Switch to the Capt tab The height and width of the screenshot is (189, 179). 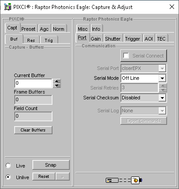(12, 28)
